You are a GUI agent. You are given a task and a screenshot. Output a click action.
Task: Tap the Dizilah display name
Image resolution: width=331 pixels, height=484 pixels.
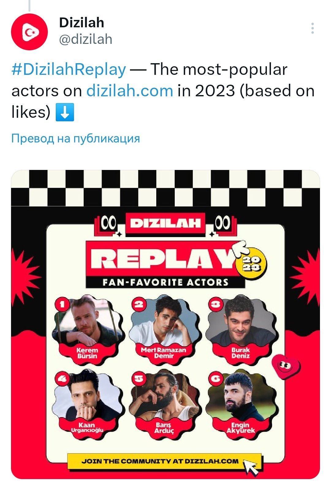pyautogui.click(x=82, y=23)
